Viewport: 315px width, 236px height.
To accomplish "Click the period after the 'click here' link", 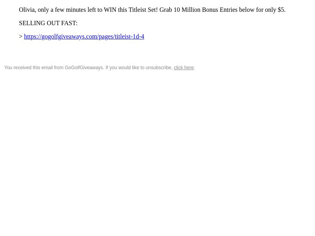I will click(195, 68).
